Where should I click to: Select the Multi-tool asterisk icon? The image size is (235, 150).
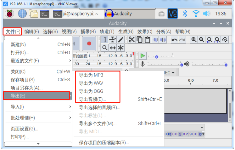pos(120,48)
